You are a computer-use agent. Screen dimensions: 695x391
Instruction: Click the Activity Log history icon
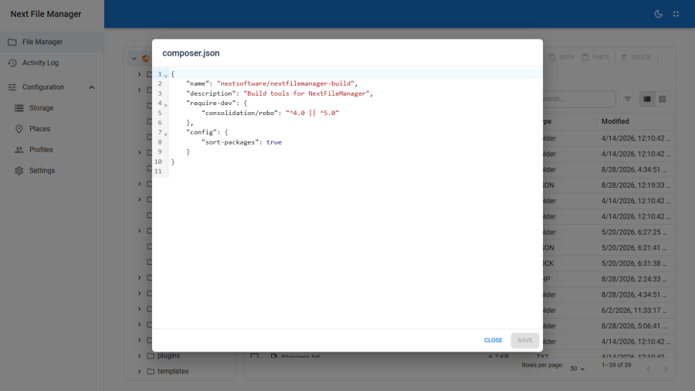[x=12, y=63]
